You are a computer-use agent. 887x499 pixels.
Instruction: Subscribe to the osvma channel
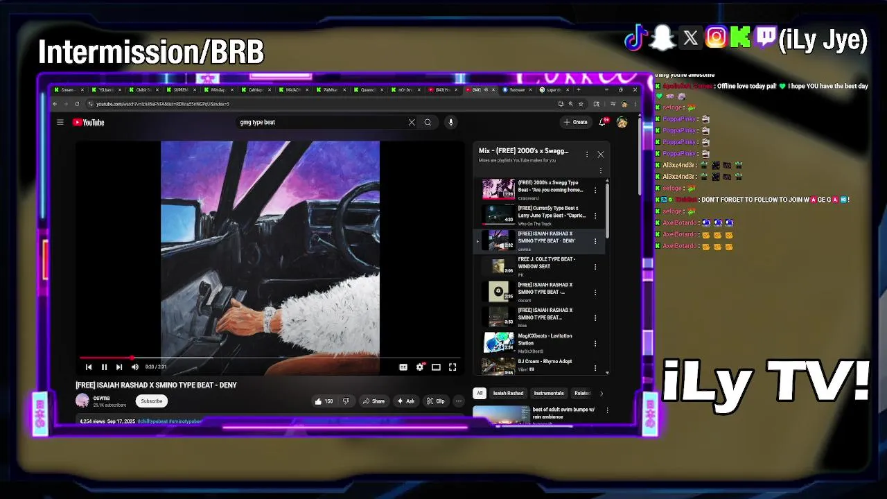pos(152,401)
